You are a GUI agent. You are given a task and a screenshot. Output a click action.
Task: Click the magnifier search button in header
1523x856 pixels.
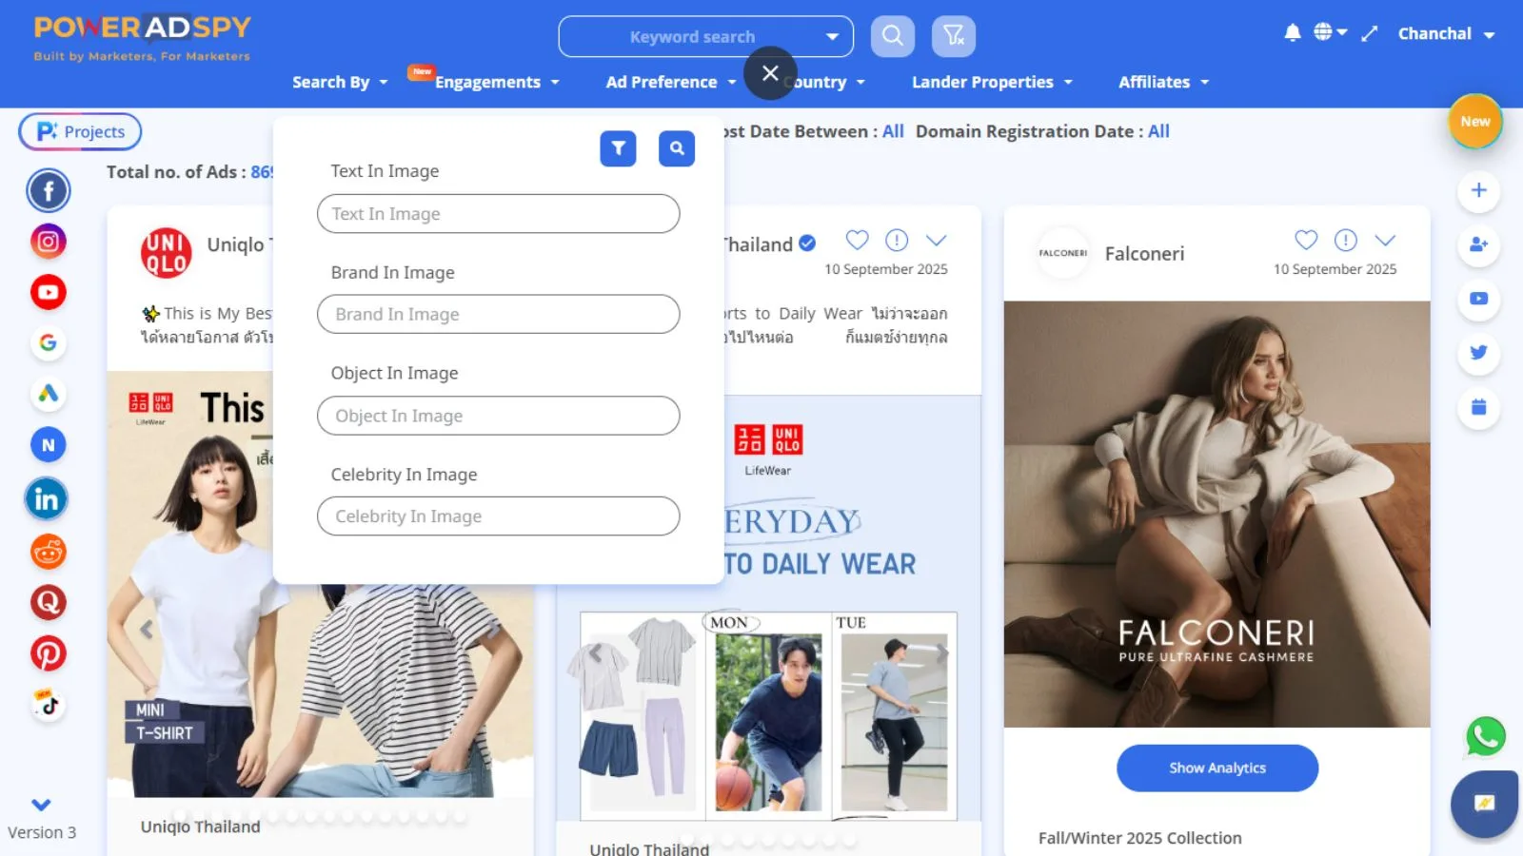(892, 36)
